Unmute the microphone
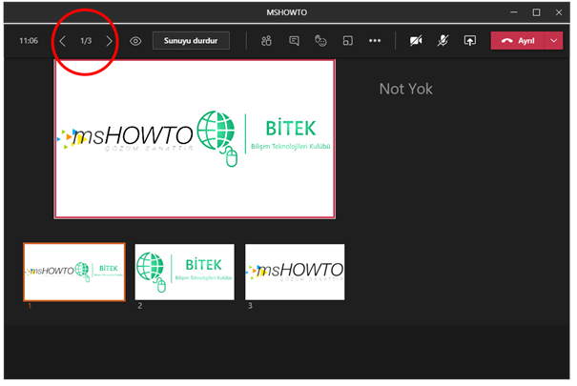This screenshot has width=577, height=386. pos(443,41)
